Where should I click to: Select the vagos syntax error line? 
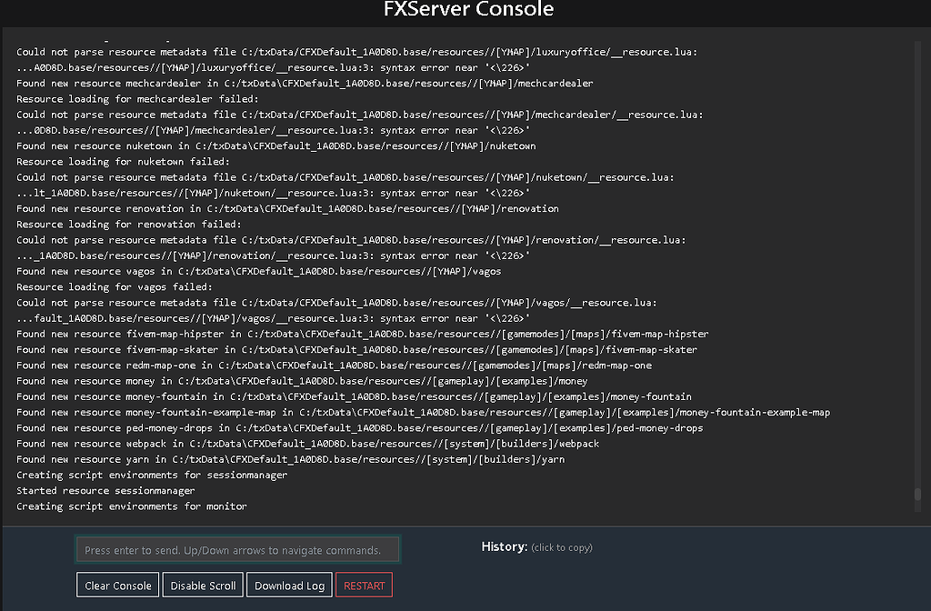(x=273, y=318)
